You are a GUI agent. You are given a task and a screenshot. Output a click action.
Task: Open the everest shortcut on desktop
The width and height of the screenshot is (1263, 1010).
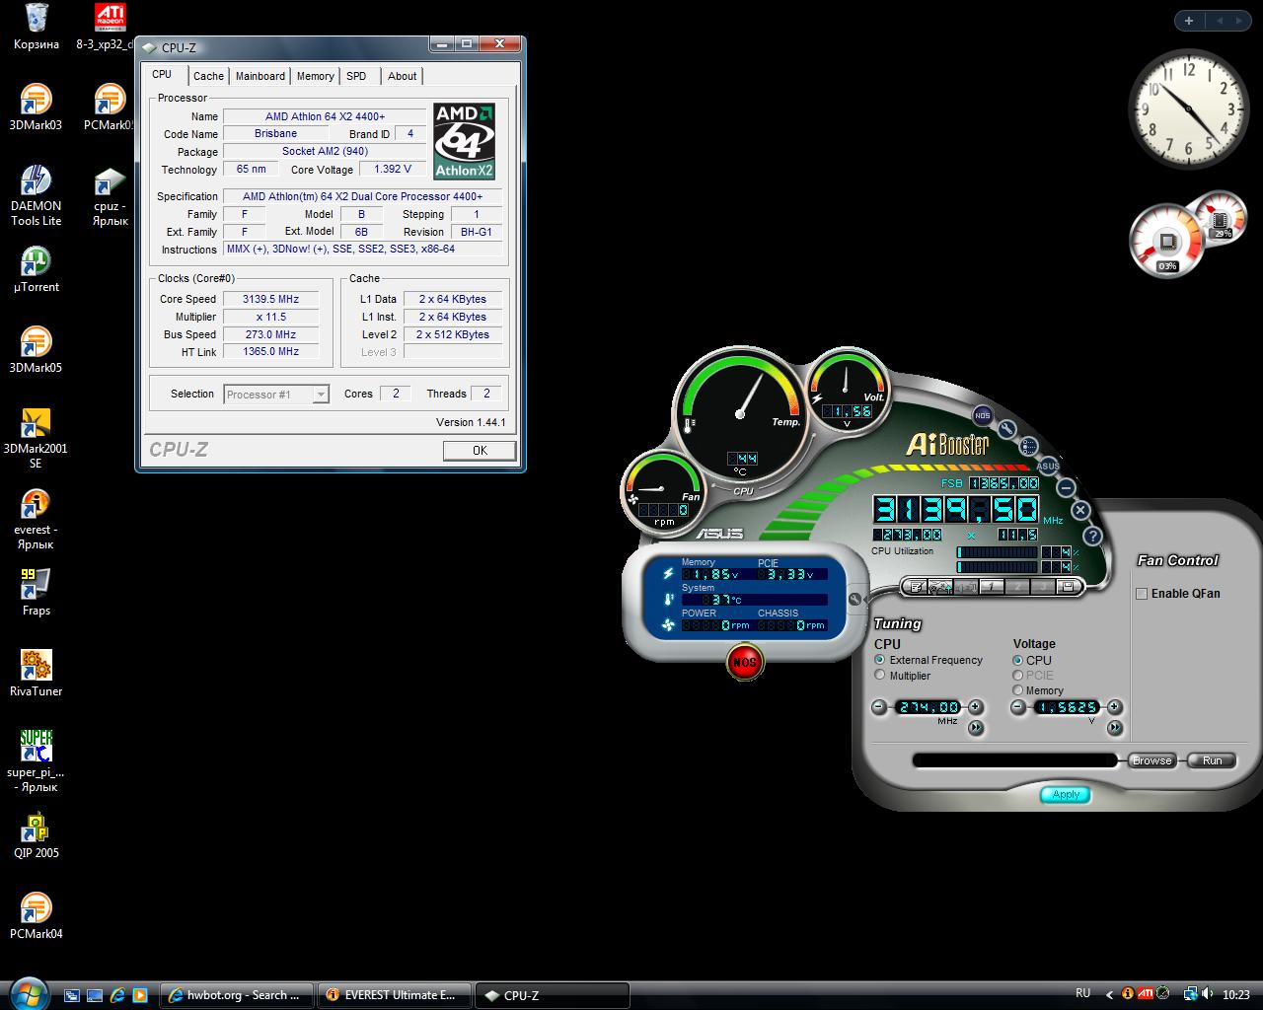tap(36, 520)
